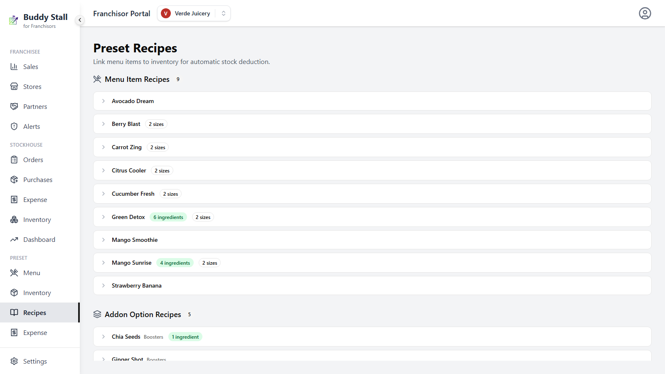Click the Preset Recipes page heading
Screen dimensions: 665x374
[x=135, y=48]
